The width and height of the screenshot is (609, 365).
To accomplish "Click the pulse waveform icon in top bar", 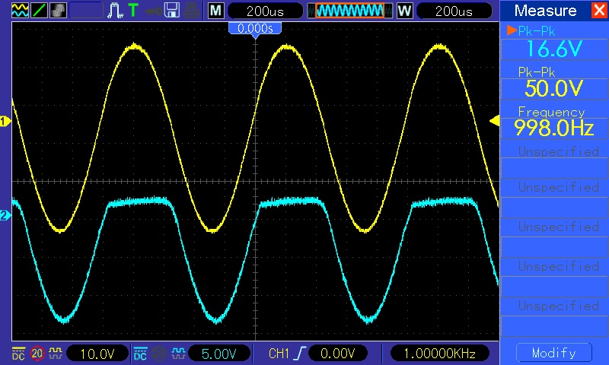I will (115, 11).
